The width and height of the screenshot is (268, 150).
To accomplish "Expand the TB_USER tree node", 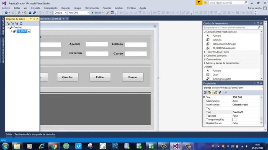I will (11, 31).
